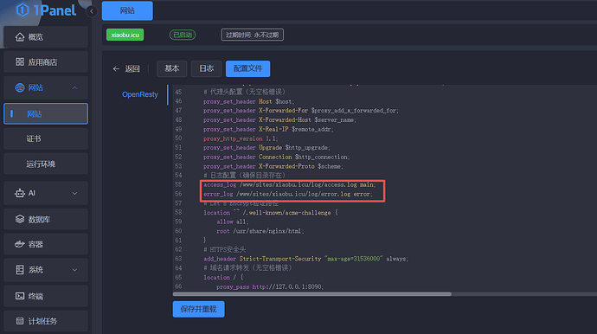This screenshot has width=597, height=334.
Task: Switch to the 基本 tab
Action: [x=171, y=68]
